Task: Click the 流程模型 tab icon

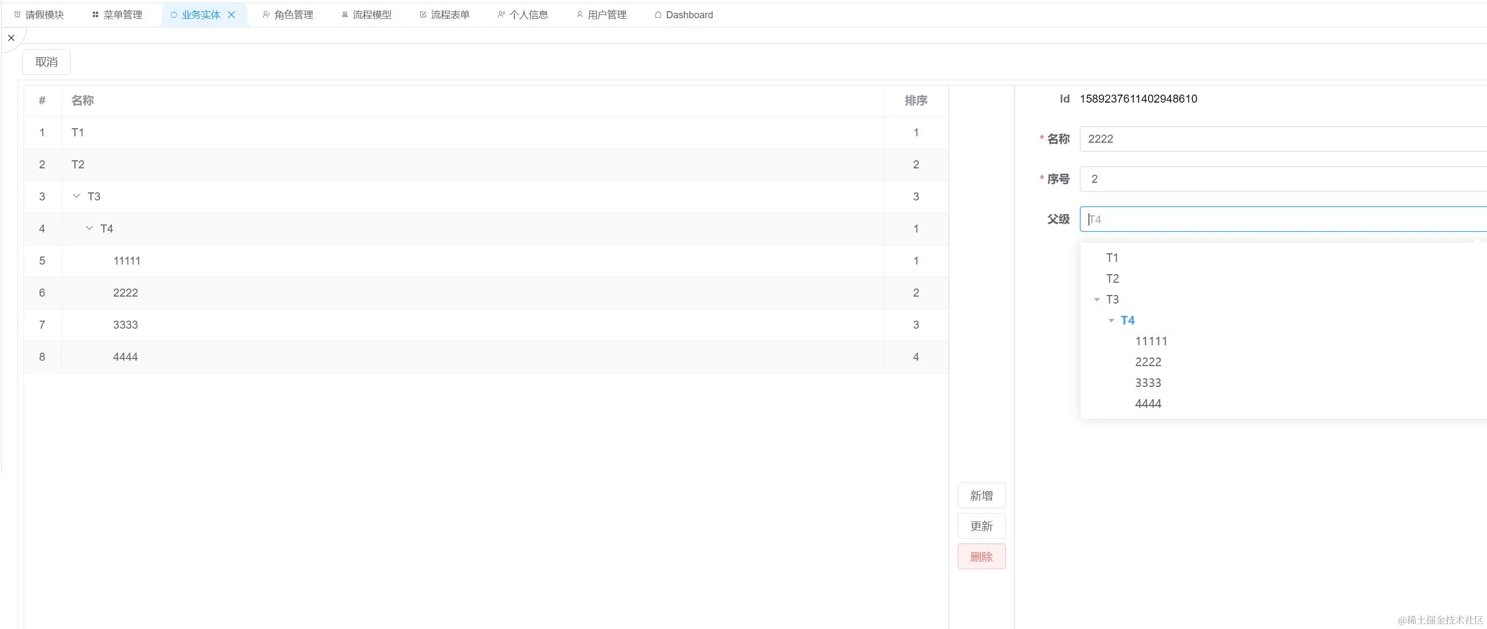Action: click(x=345, y=14)
